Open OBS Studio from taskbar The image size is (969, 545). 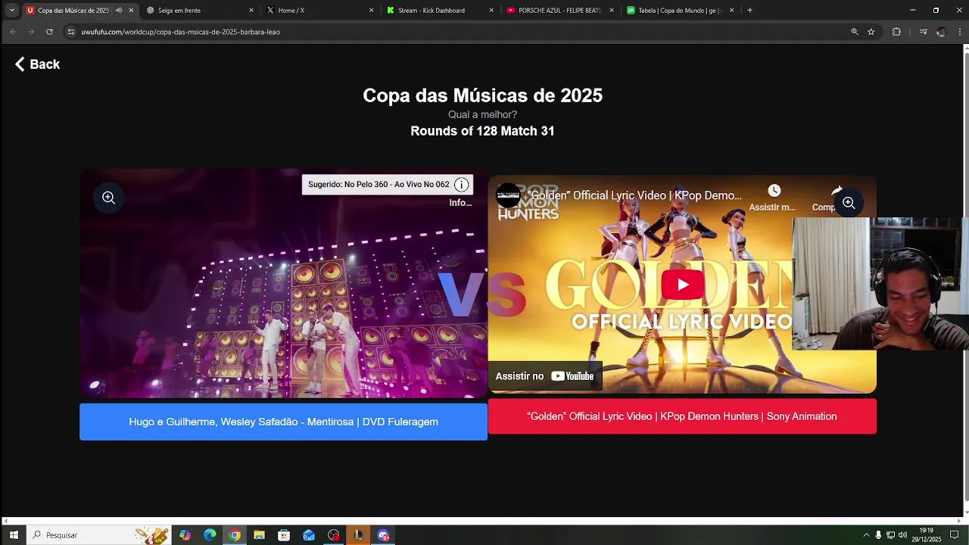tap(334, 535)
